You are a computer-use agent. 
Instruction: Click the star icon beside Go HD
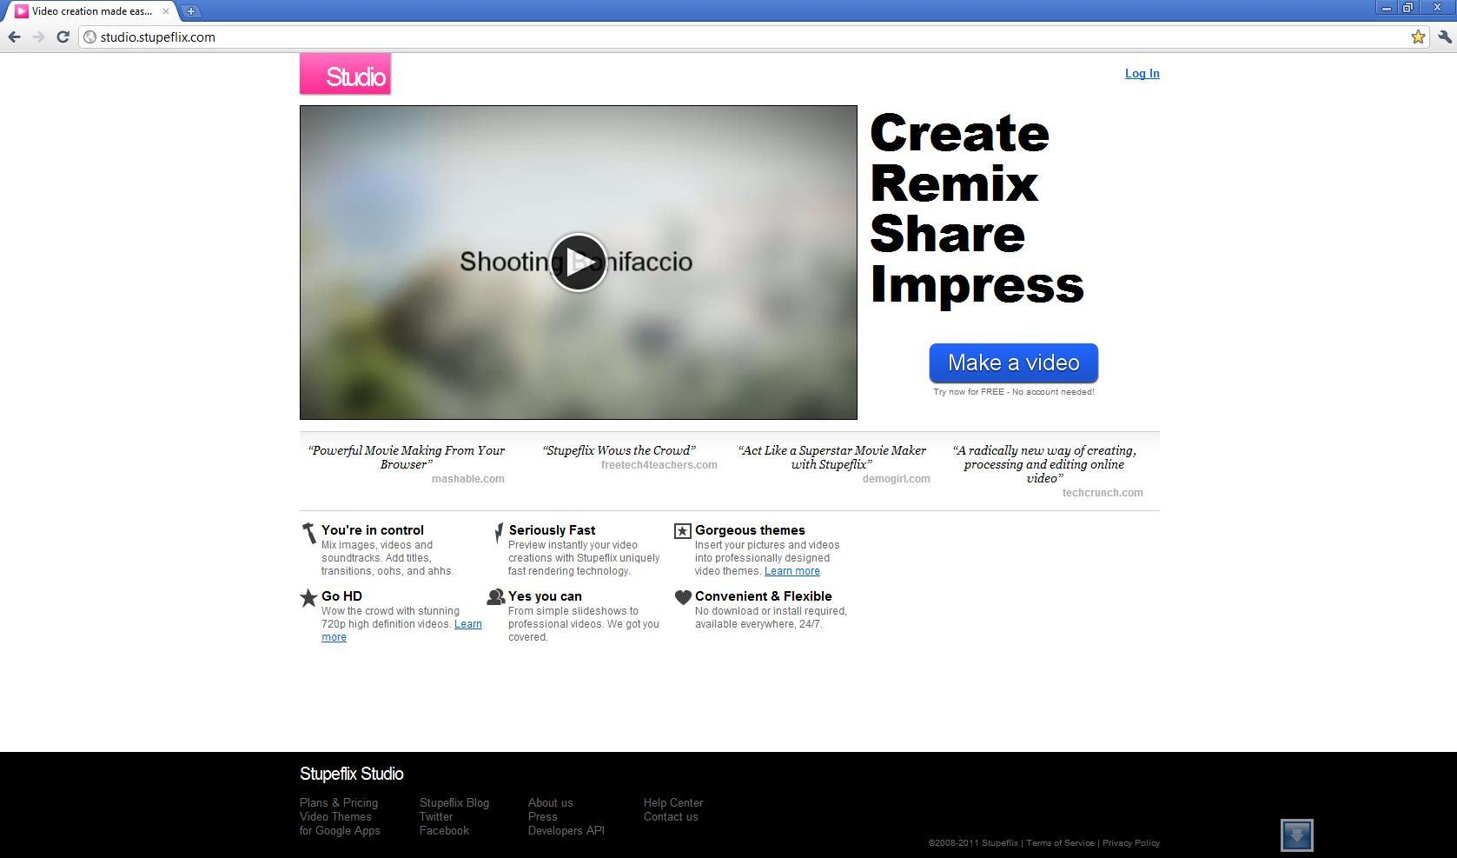pyautogui.click(x=308, y=597)
